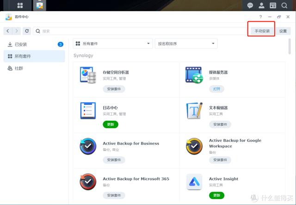Open 媒体服务器 with 打开 button
The width and height of the screenshot is (296, 205).
216,89
